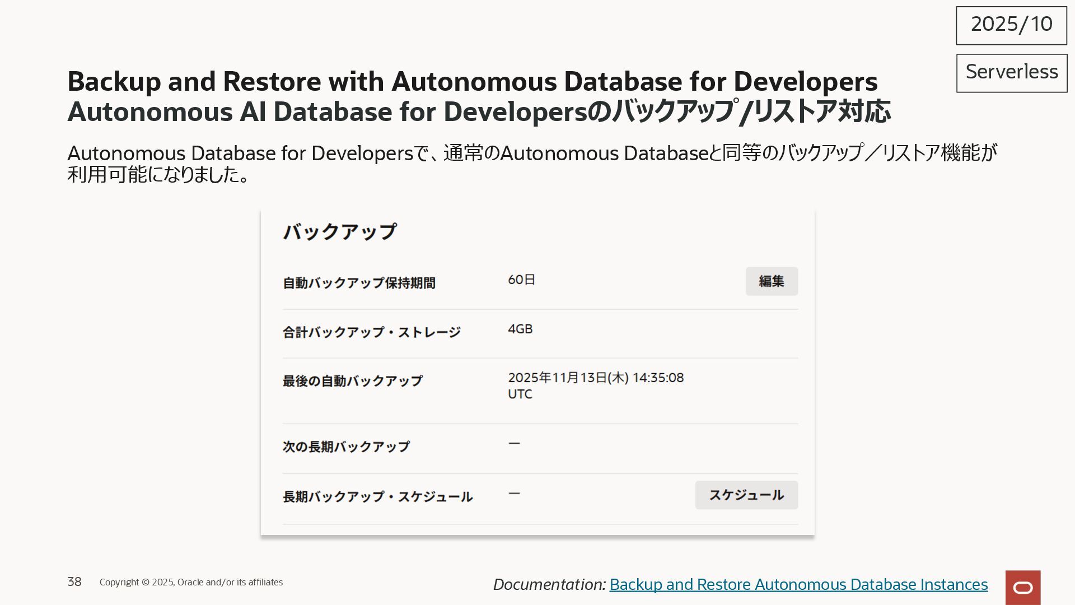Click the red Oracle logo icon
Viewport: 1075px width, 605px height.
coord(1022,587)
